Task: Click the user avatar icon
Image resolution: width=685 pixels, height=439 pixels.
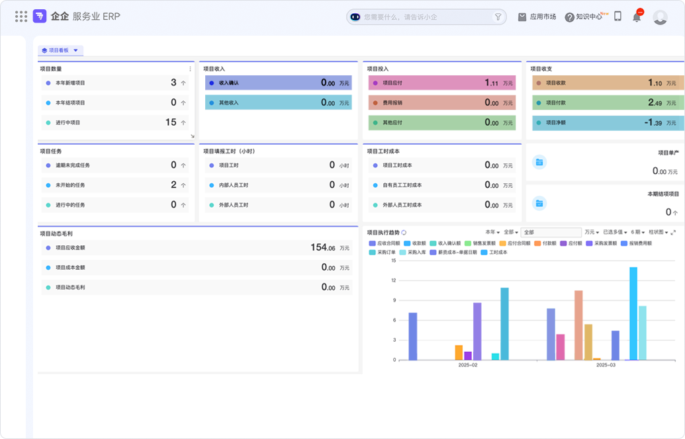Action: tap(660, 17)
